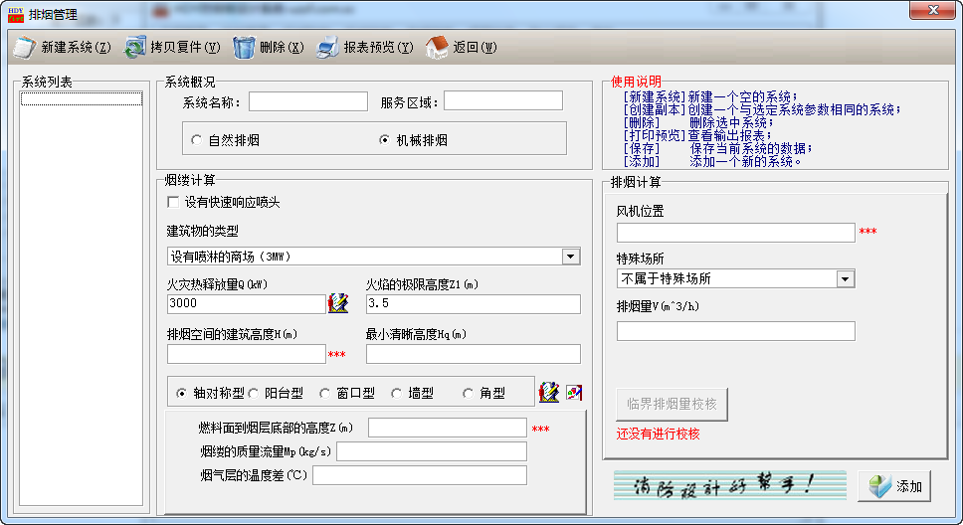This screenshot has height=525, width=963.
Task: Select the empty row in 系统列表
Action: click(x=82, y=98)
